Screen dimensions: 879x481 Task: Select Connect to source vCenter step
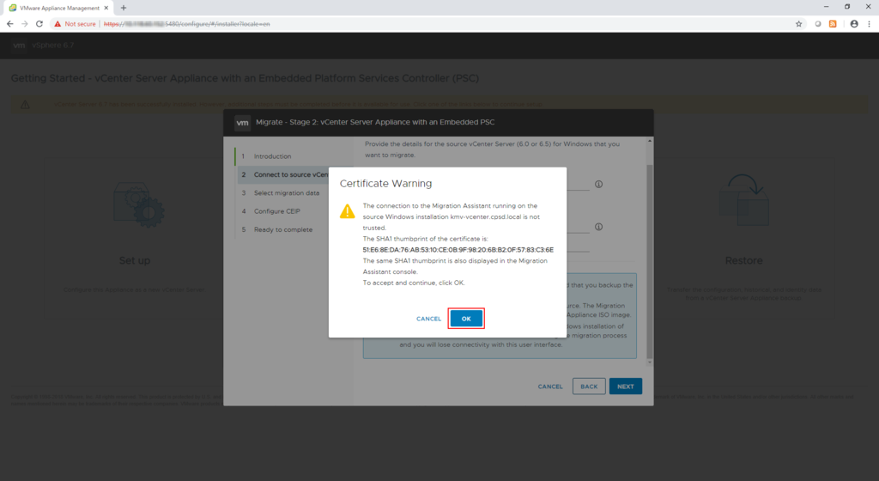coord(290,175)
